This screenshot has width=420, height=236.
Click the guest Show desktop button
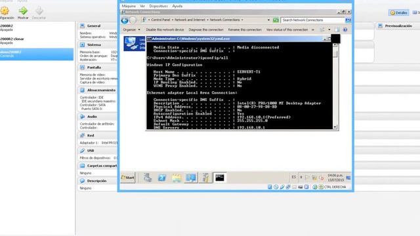click(348, 178)
